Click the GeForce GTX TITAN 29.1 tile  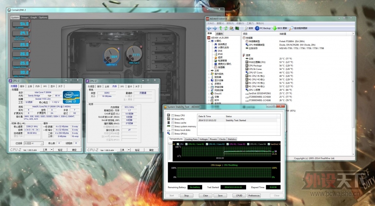pyautogui.click(x=21, y=35)
